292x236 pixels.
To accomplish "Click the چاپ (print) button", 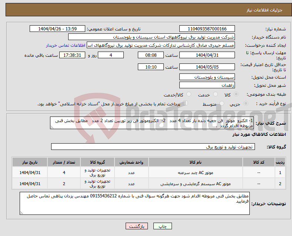I will (x=162, y=226).
